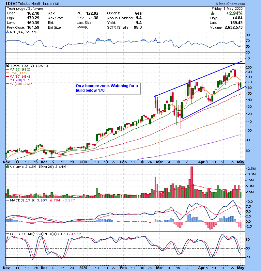
Task: Click the 2020 label under the stochastic panel
Action: (x=84, y=268)
